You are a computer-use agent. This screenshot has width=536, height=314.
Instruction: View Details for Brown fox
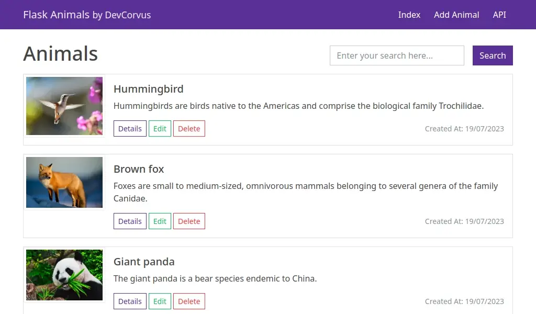130,221
